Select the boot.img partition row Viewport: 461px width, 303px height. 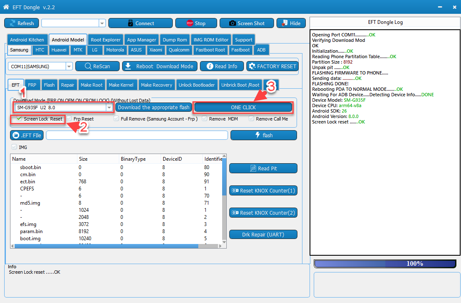tap(117, 238)
